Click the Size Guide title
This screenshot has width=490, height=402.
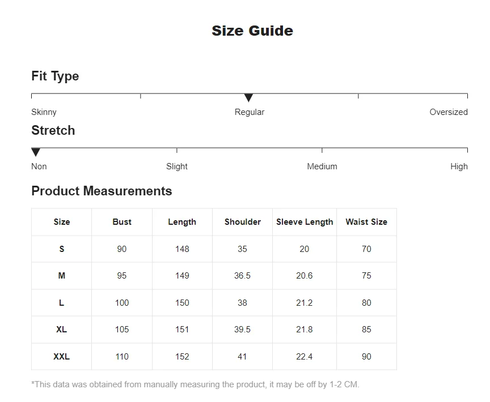click(252, 31)
